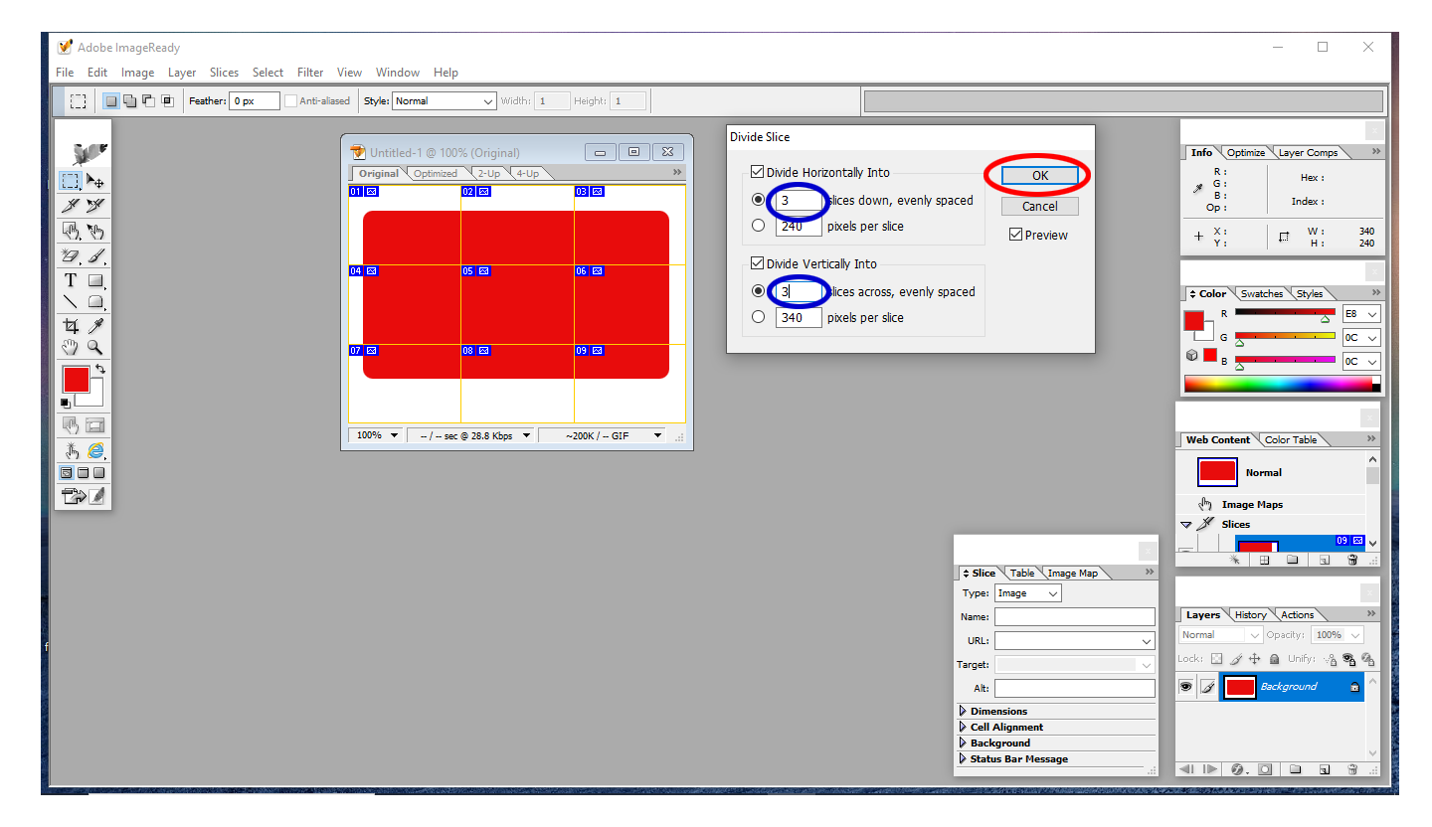This screenshot has height=827, width=1432.
Task: Select the Hand tool
Action: coord(71,347)
